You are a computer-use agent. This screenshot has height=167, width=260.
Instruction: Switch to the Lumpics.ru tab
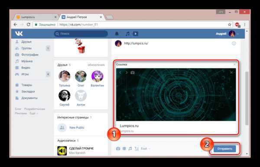coord(36,17)
